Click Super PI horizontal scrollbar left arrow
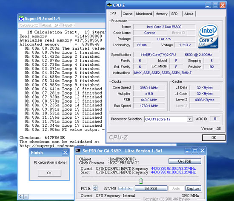The width and height of the screenshot is (234, 201). (x=21, y=197)
